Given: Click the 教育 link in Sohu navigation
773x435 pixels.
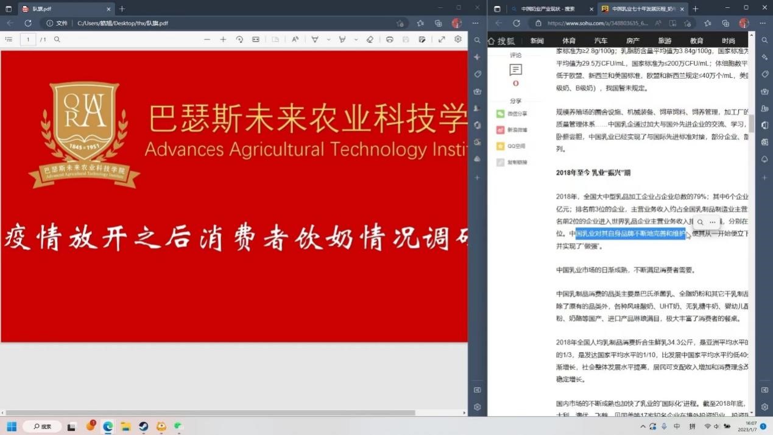Looking at the screenshot, I should tap(696, 41).
